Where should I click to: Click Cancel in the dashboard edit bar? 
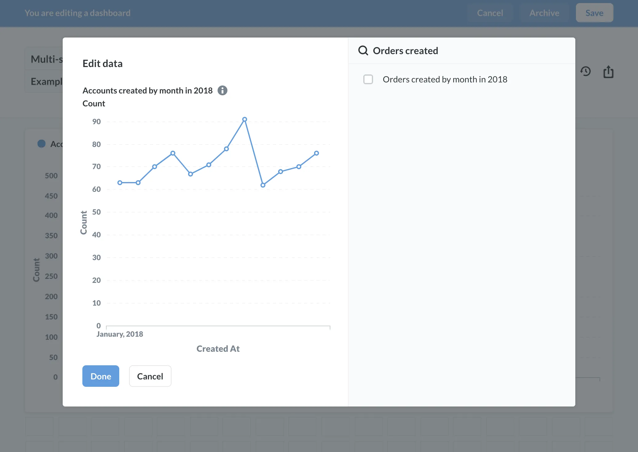click(490, 13)
